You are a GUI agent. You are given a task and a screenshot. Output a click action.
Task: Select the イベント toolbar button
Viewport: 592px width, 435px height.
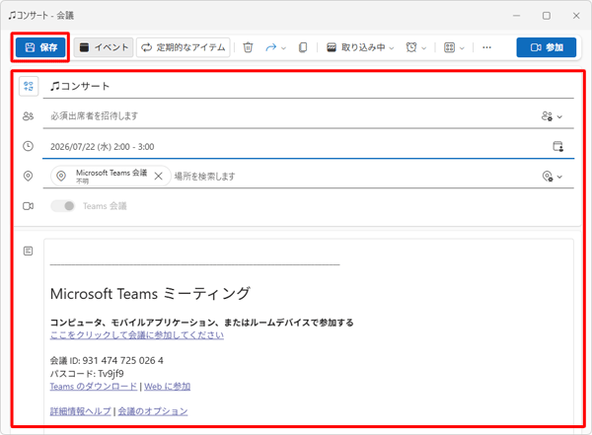104,47
